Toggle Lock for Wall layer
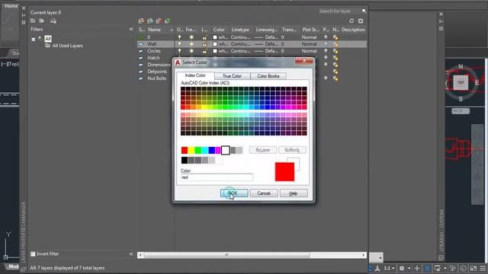The image size is (488, 274). coord(204,44)
